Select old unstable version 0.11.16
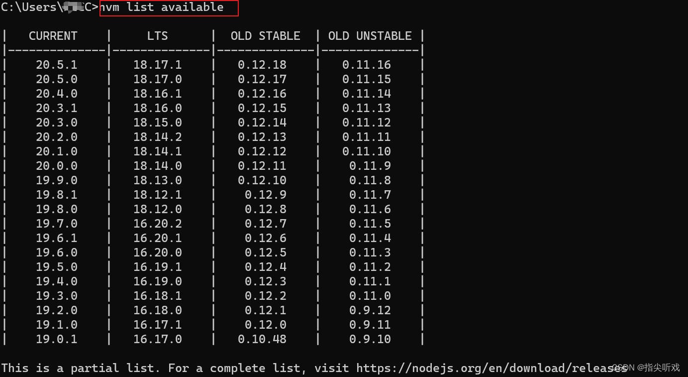The image size is (688, 377). tap(367, 65)
